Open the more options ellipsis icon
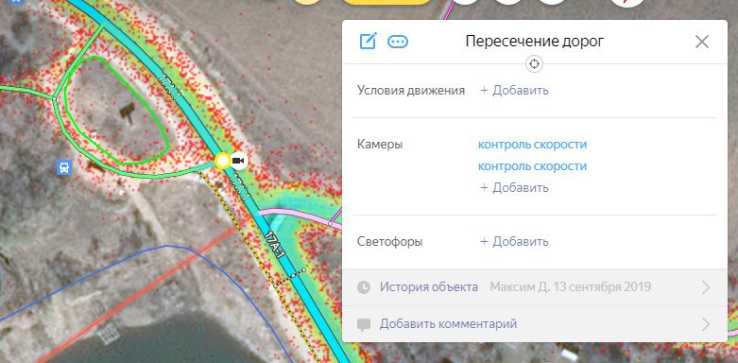This screenshot has width=738, height=363. [398, 42]
